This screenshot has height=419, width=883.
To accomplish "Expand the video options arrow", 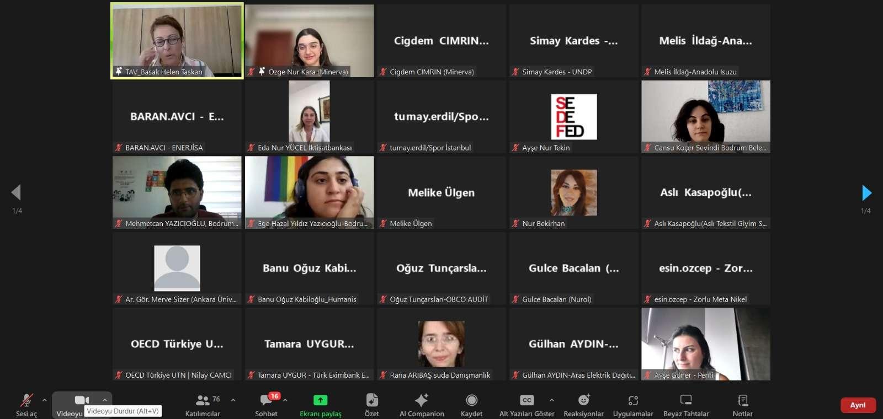I will pos(105,400).
